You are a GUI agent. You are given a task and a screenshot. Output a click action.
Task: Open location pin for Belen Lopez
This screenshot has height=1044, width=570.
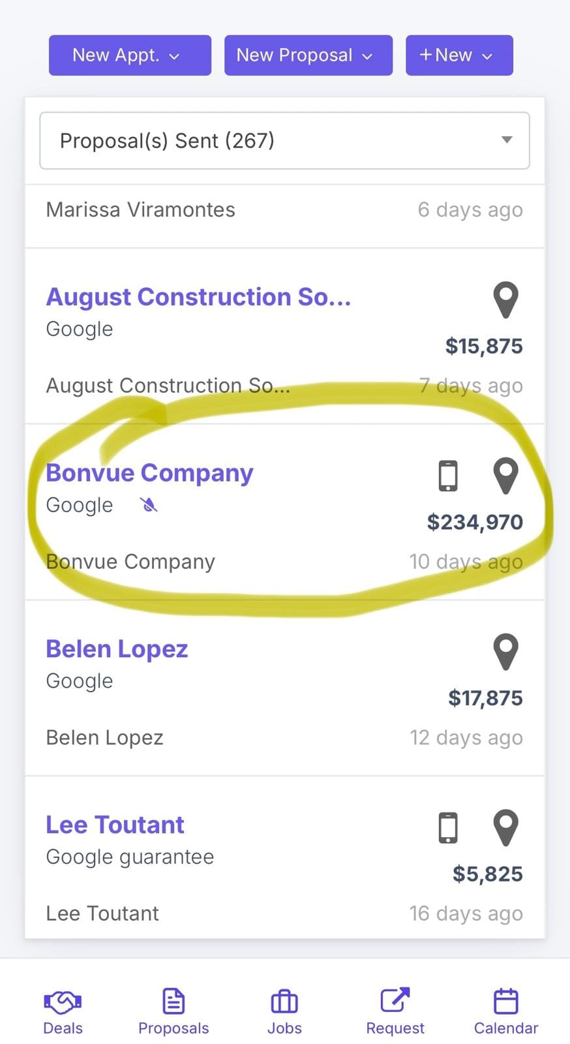click(505, 651)
